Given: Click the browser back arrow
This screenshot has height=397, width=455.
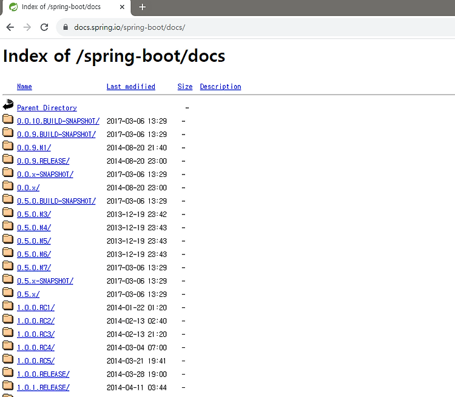Looking at the screenshot, I should (x=10, y=27).
